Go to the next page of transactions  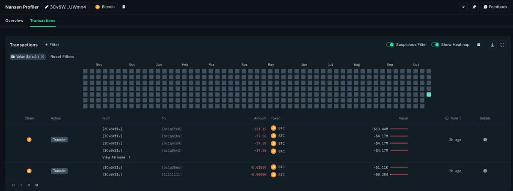[x=29, y=185]
